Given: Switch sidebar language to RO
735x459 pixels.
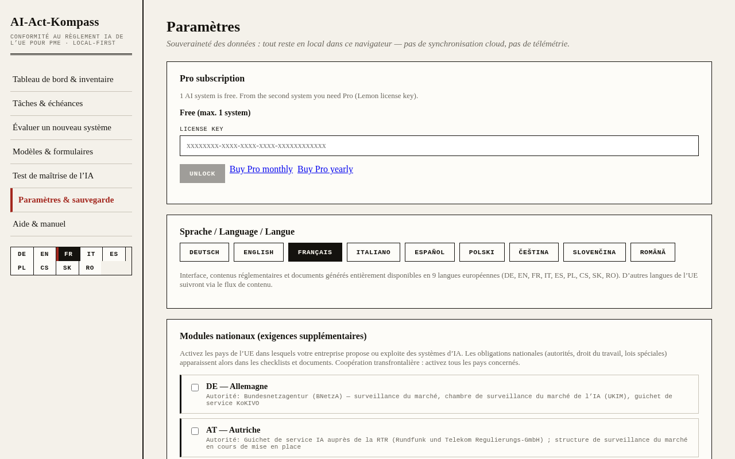Looking at the screenshot, I should [x=90, y=268].
